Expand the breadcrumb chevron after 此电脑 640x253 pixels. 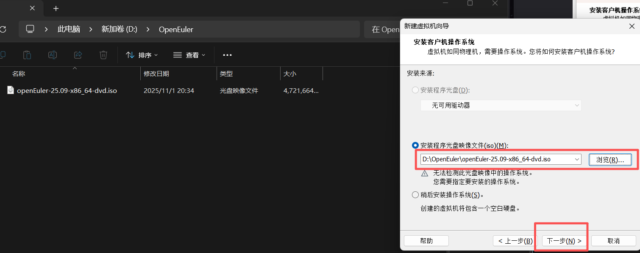click(x=90, y=29)
